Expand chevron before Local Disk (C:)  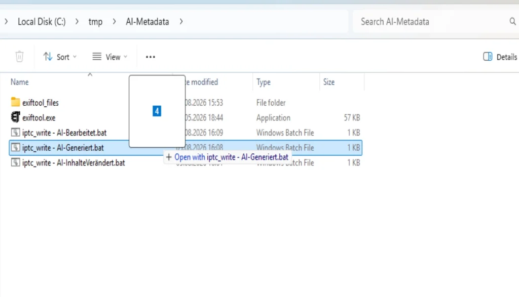pos(6,21)
